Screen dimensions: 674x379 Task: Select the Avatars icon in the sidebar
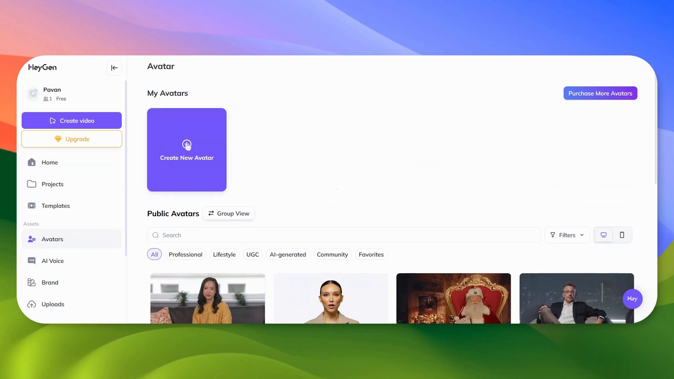31,239
